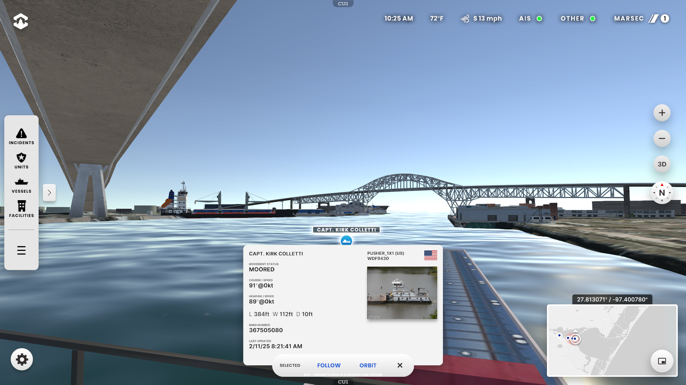
Task: Open the app logo menu
Action: point(20,21)
